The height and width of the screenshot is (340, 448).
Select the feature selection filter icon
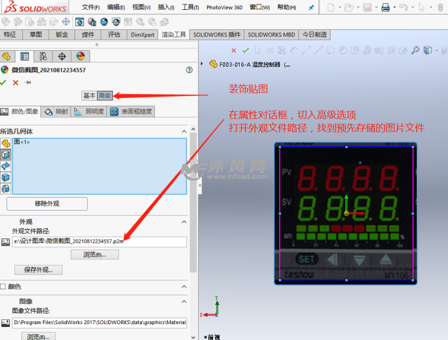click(x=5, y=188)
